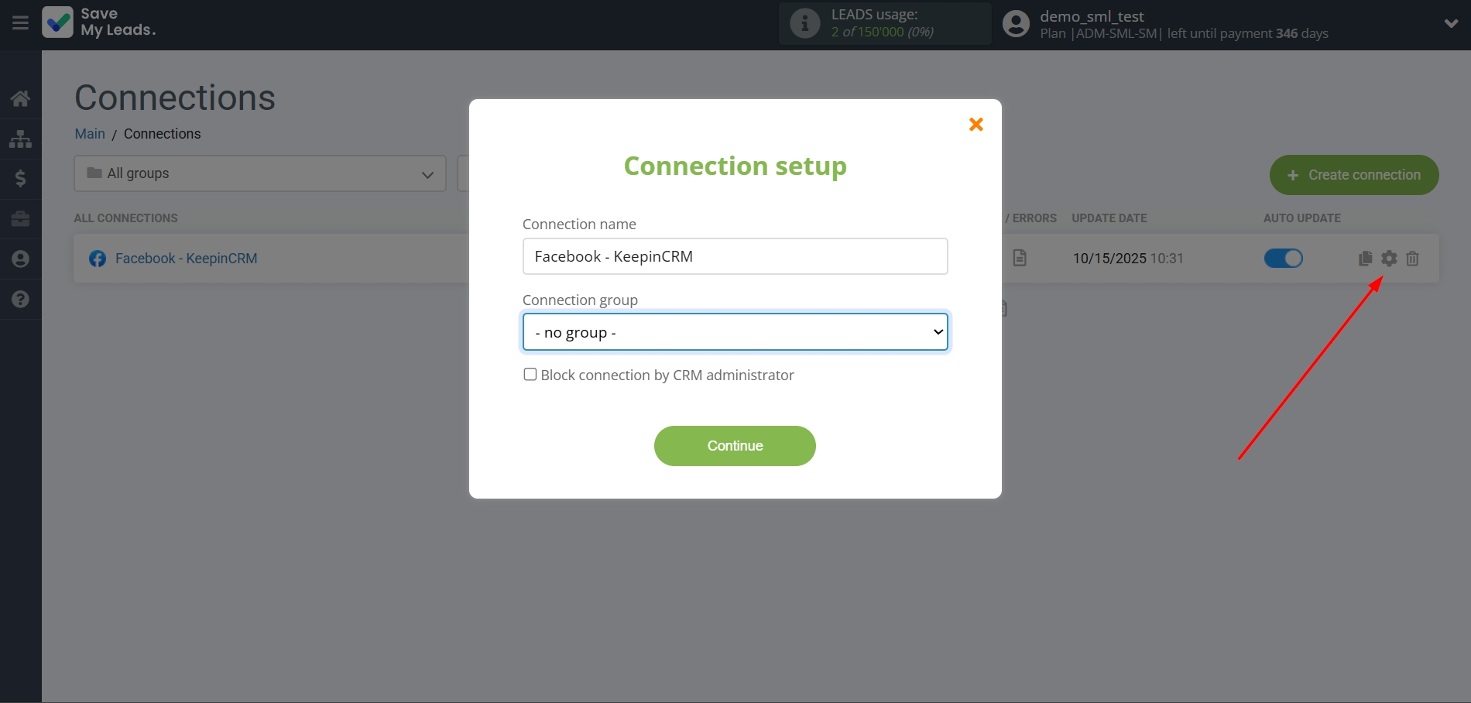The height and width of the screenshot is (703, 1471).
Task: Toggle auto update switch off
Action: (1283, 259)
